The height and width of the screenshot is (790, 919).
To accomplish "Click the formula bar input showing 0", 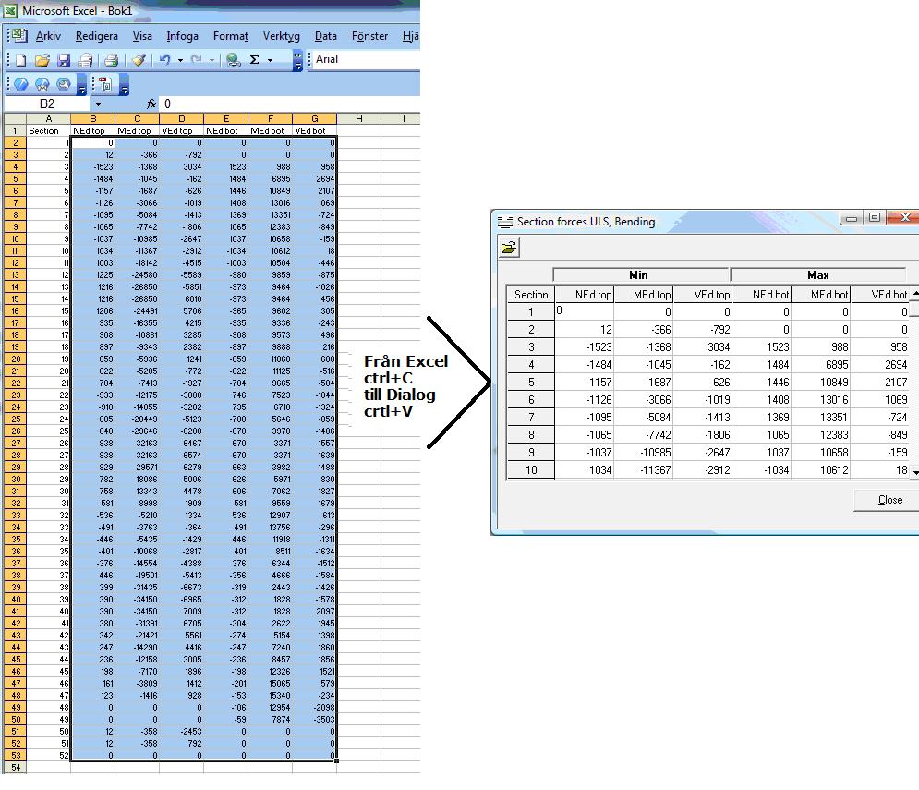I will (x=291, y=103).
